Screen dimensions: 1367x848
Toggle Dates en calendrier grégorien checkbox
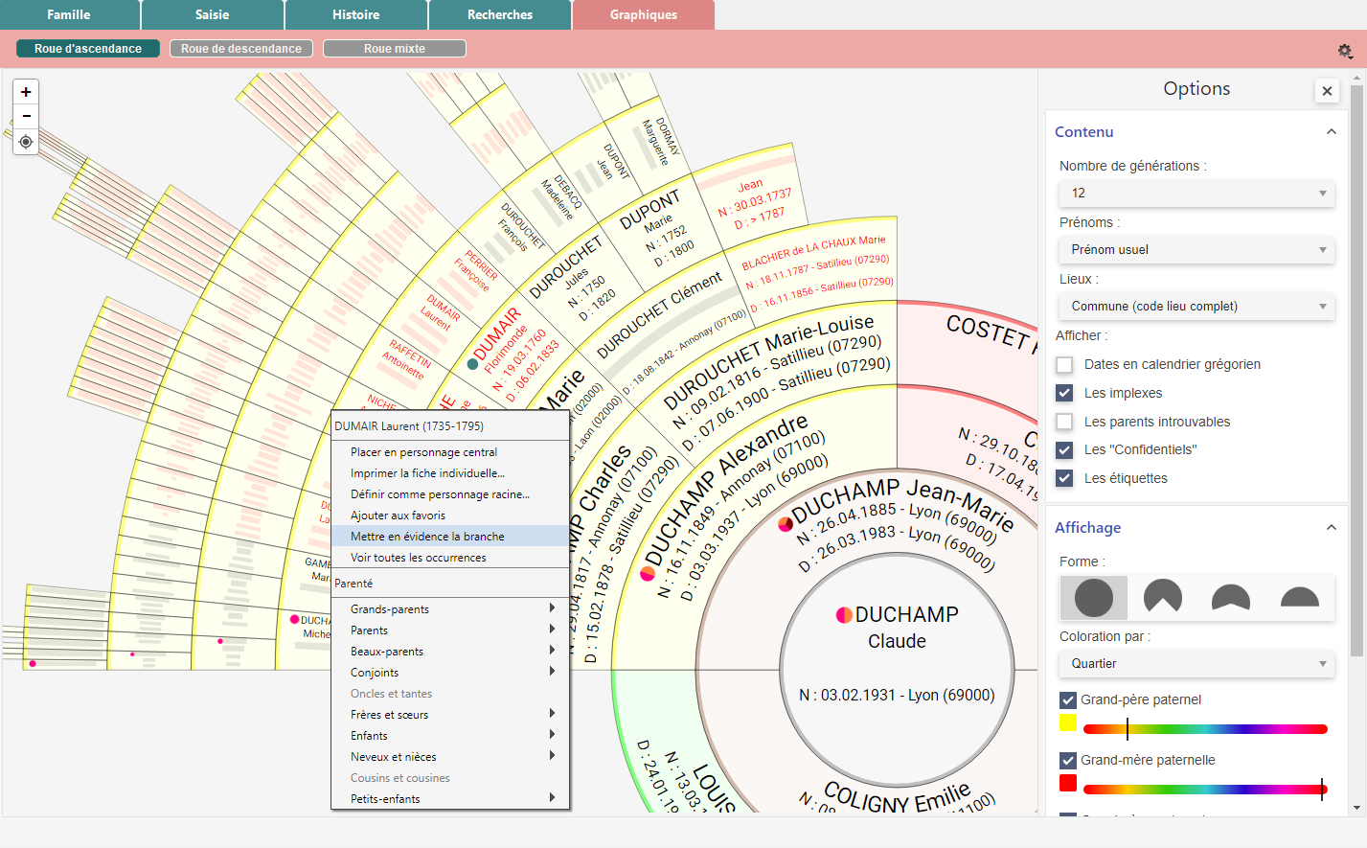[x=1064, y=365]
